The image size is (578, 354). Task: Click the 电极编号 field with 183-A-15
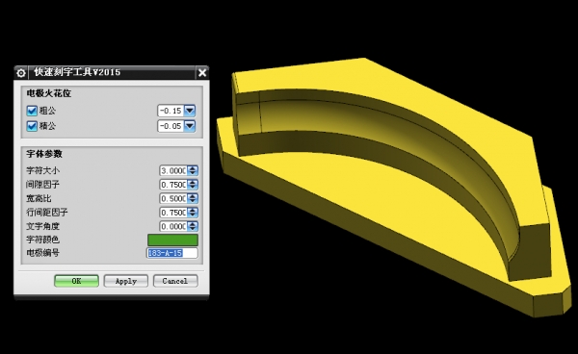172,253
